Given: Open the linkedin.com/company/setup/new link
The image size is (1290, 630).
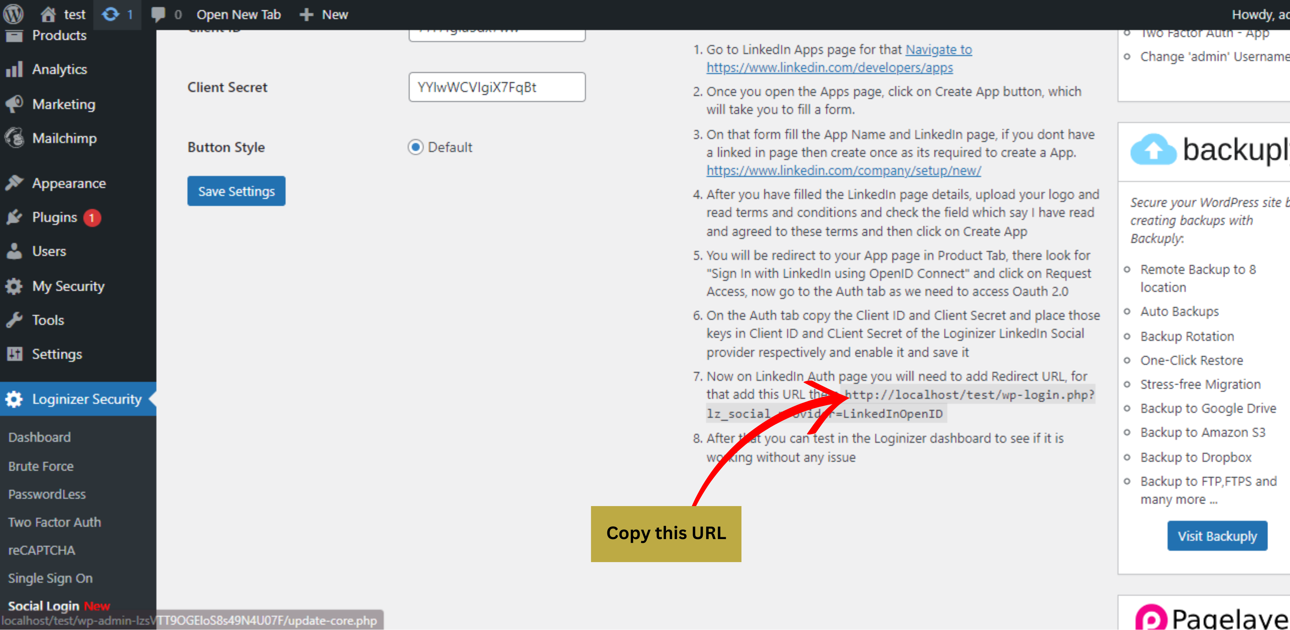Looking at the screenshot, I should 843,171.
